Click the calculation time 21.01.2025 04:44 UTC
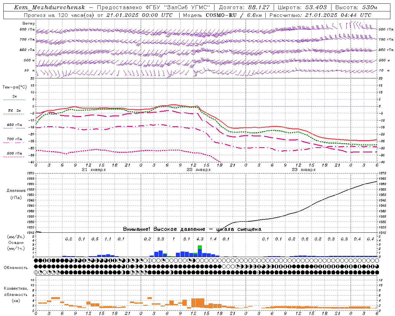This screenshot has width=395, height=316. point(338,15)
